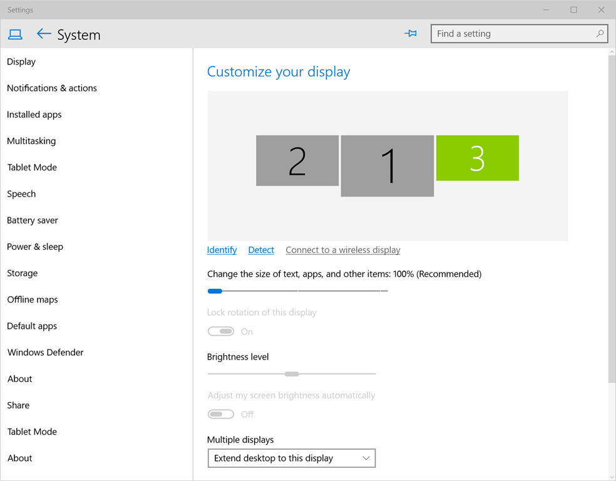Click the Brightness level slider thumb
The image size is (616, 481).
(292, 374)
